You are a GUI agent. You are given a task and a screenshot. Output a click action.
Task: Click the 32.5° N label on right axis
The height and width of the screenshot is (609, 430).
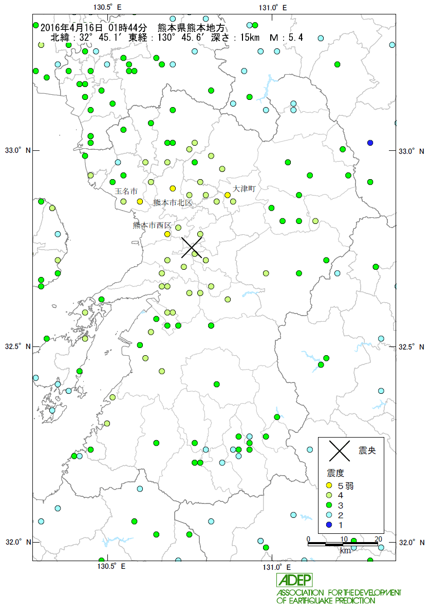tap(412, 347)
